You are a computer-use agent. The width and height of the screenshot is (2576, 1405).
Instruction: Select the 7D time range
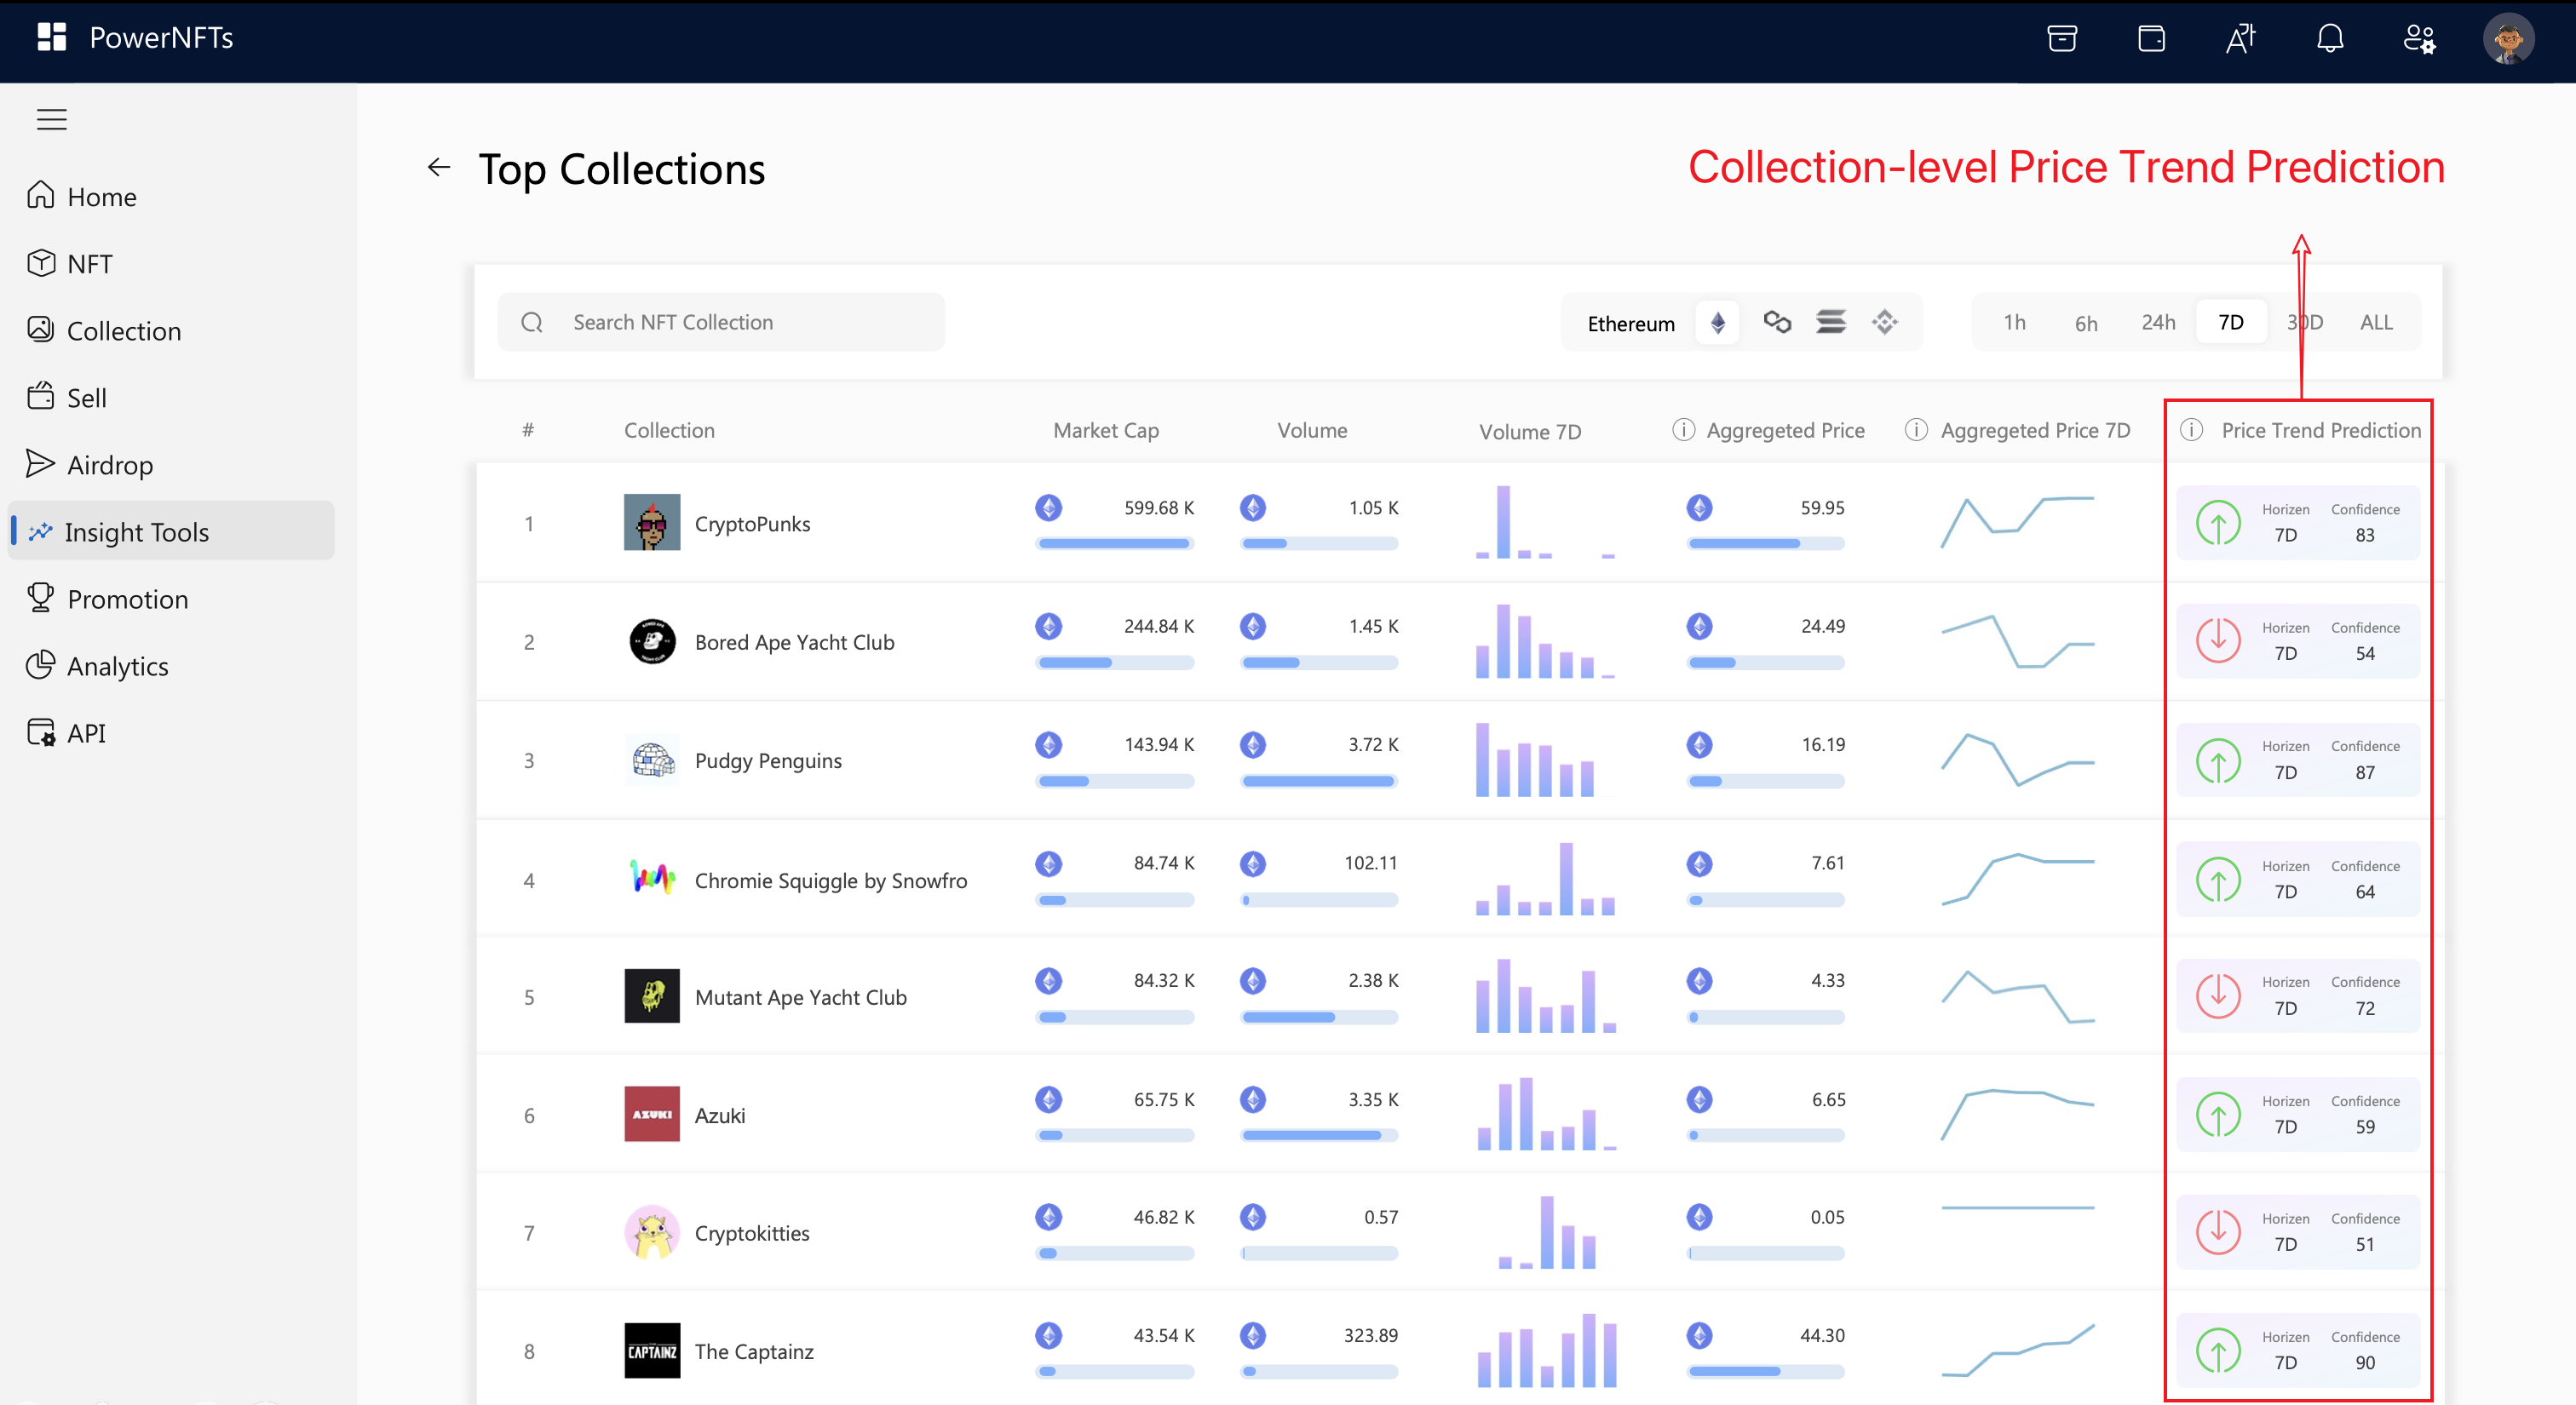(x=2231, y=322)
